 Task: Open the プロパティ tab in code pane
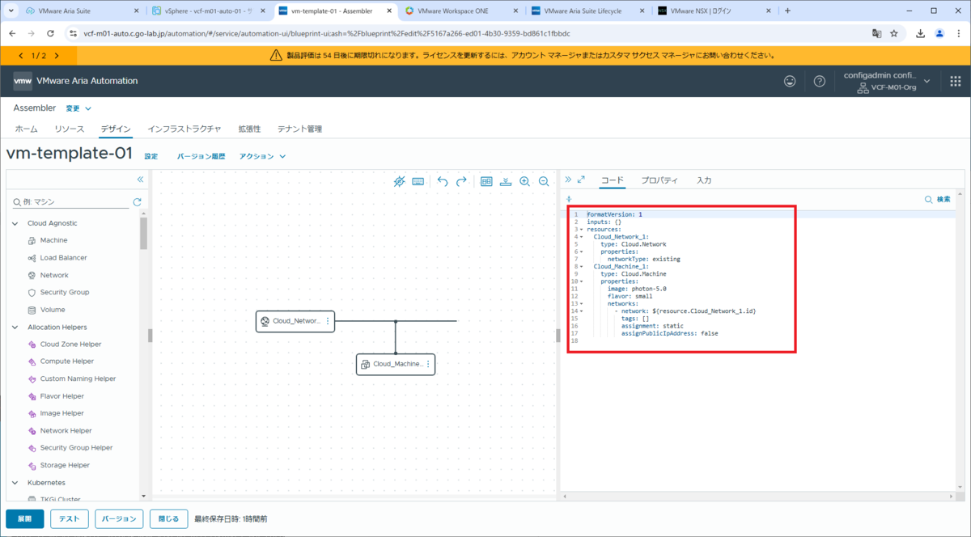point(659,180)
